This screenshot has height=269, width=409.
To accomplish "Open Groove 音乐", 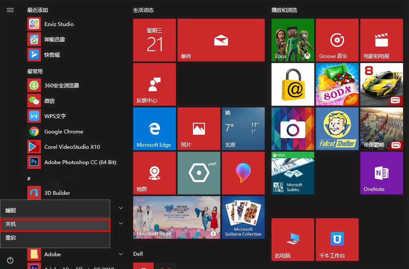I will [337, 40].
